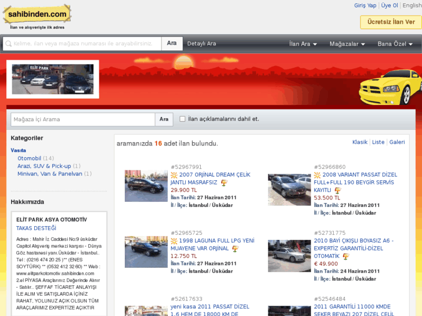
Task: Click sun icon beside 2007 ORJİNAL DREAM listing
Action: (174, 175)
